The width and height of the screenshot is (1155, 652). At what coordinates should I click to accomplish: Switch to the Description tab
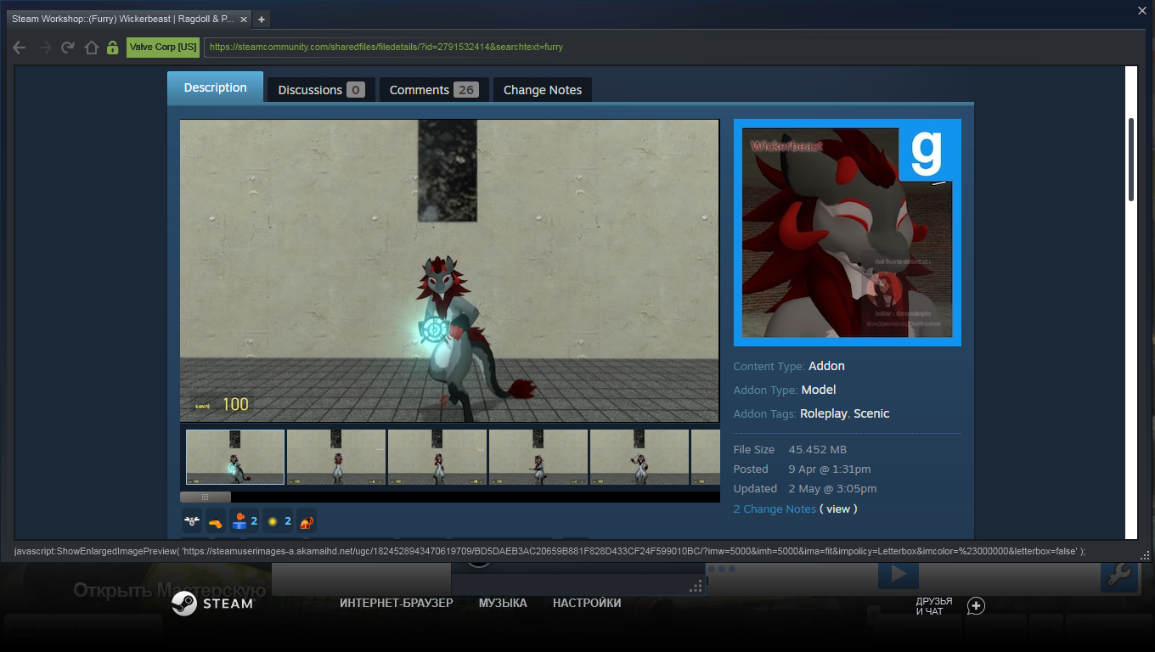pos(216,87)
